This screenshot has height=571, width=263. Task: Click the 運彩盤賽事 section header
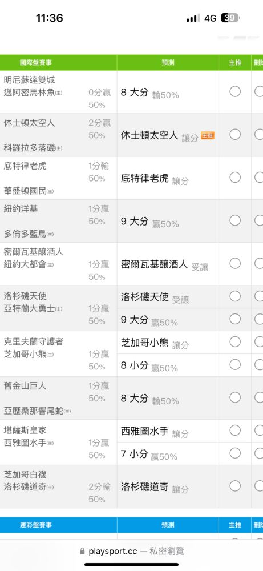click(35, 525)
